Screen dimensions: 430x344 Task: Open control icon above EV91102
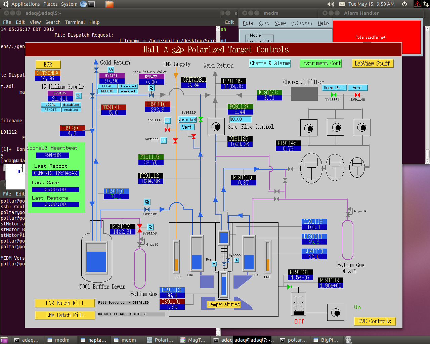(x=147, y=202)
